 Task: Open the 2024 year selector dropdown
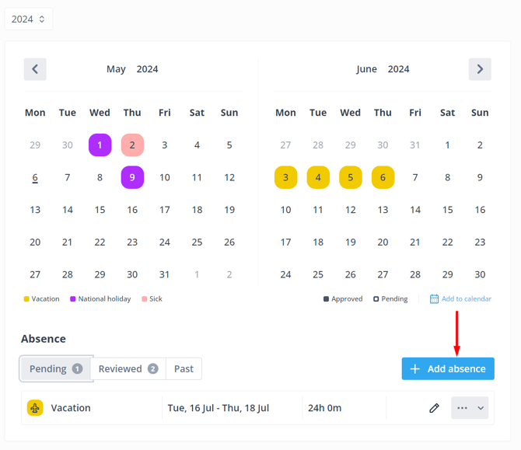(29, 19)
